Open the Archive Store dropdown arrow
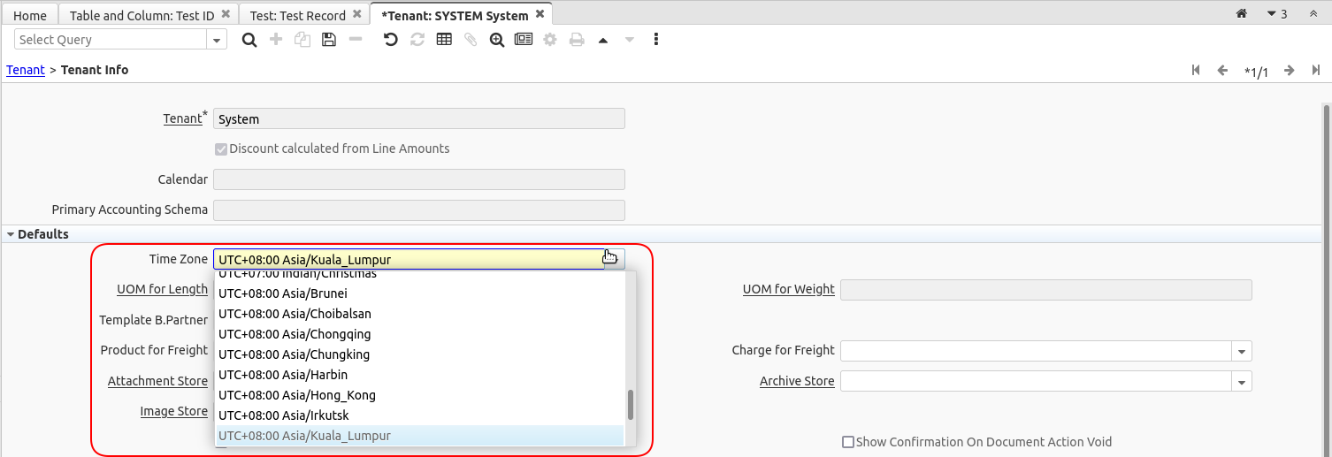The height and width of the screenshot is (457, 1332). 1242,382
